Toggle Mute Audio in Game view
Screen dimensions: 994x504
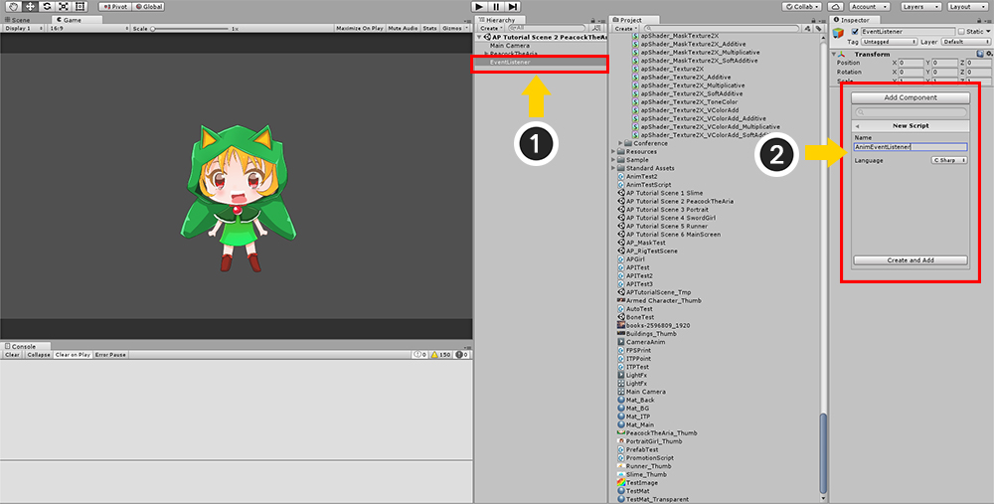[403, 29]
